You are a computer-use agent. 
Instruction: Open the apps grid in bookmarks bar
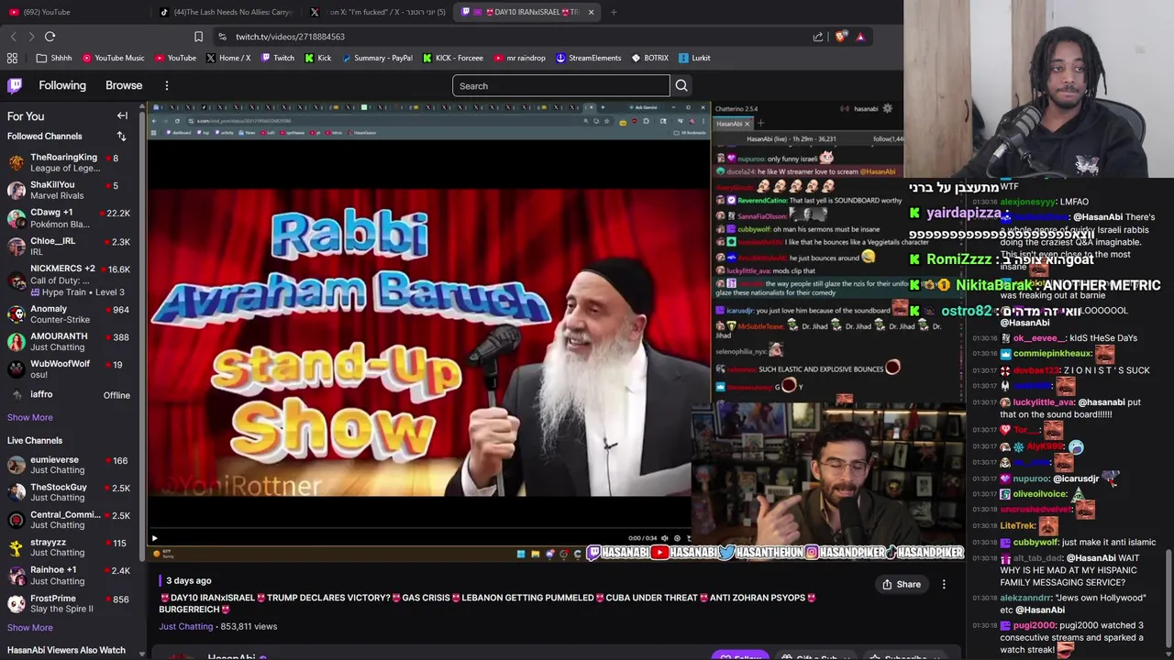(12, 58)
